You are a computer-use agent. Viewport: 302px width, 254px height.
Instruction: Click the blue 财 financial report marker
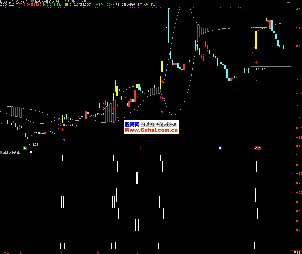tap(221, 148)
